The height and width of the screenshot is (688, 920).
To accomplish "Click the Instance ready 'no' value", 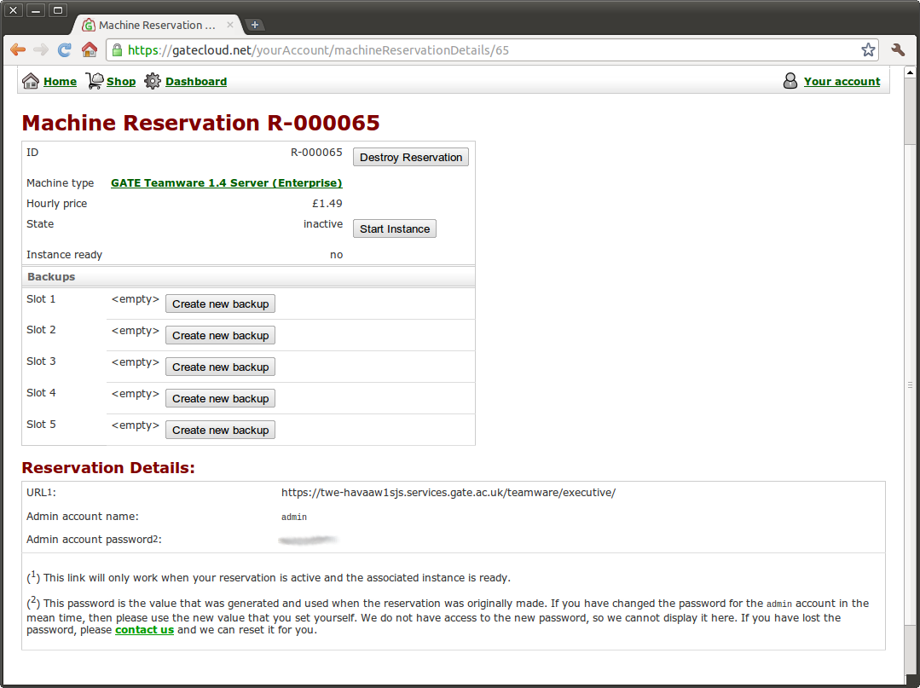I will pyautogui.click(x=336, y=255).
